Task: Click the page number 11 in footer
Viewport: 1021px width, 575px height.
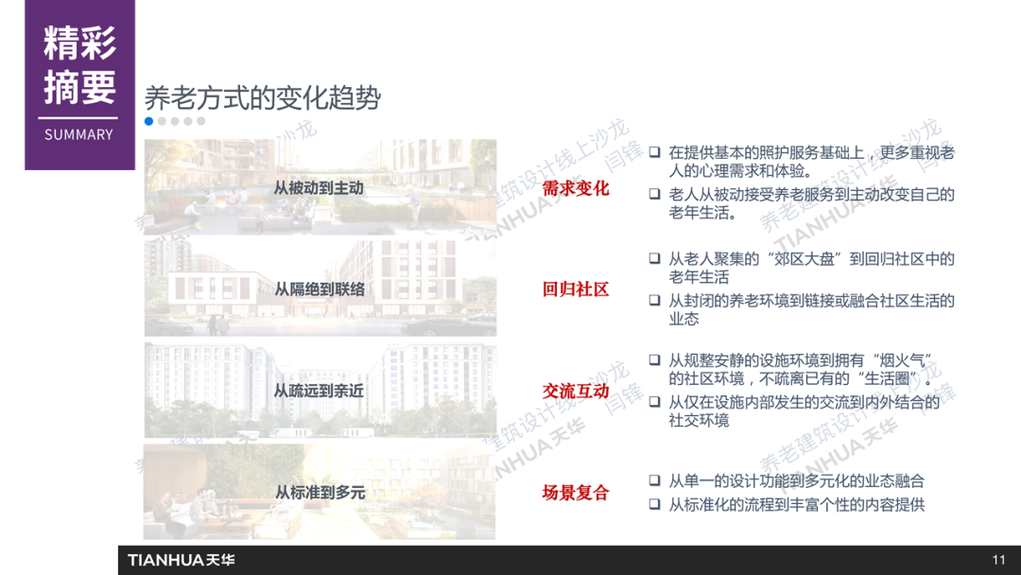Action: pyautogui.click(x=999, y=560)
